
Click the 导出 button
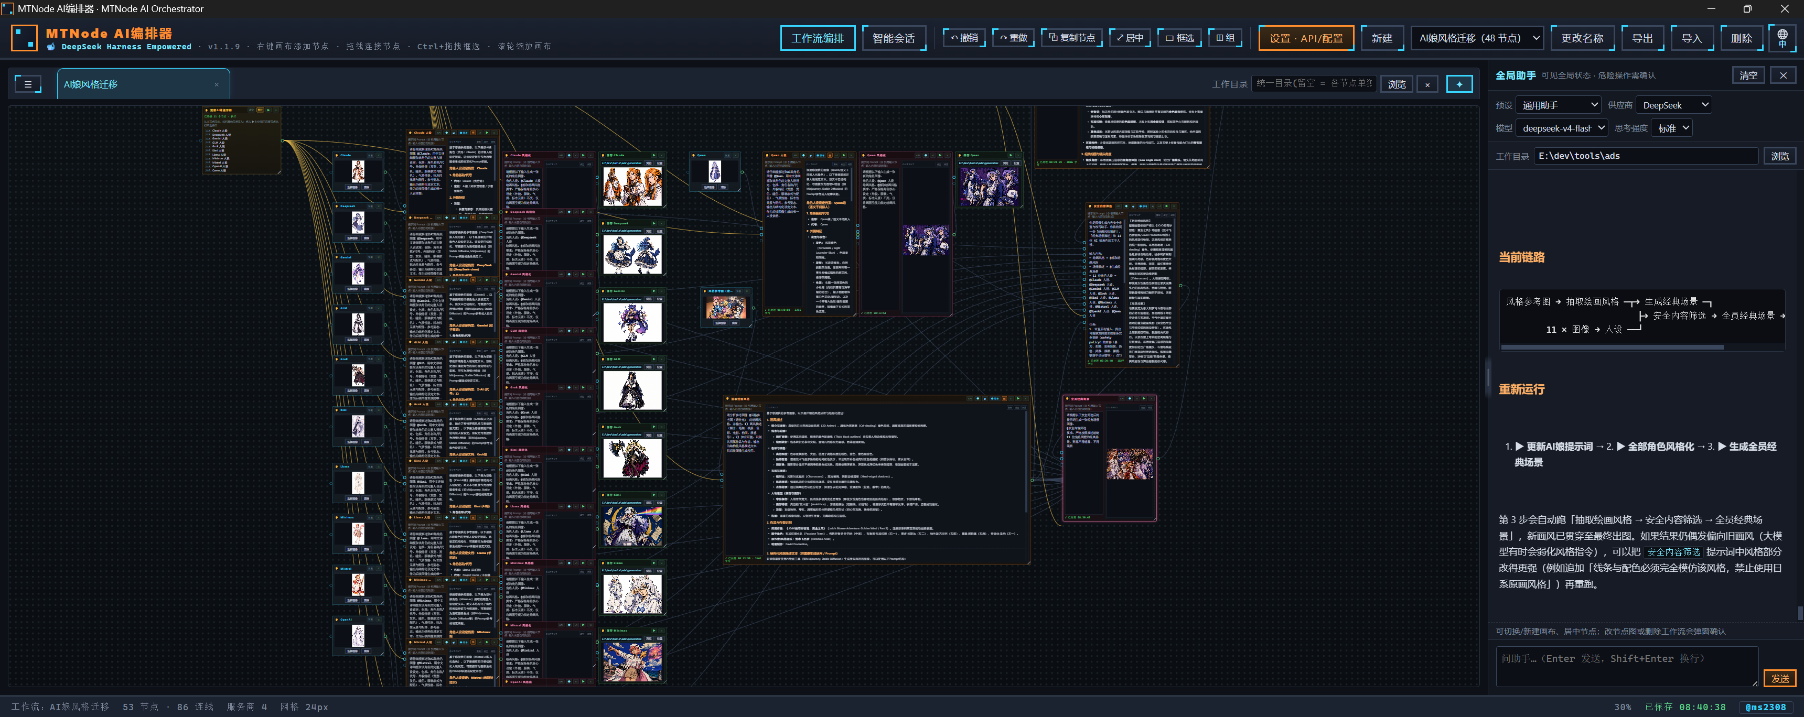click(1642, 38)
